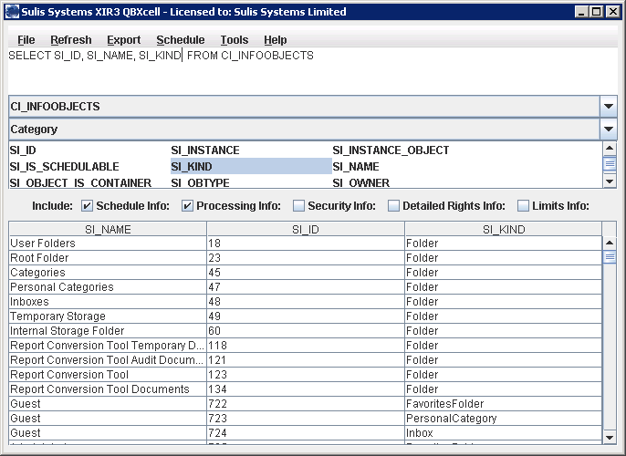Expand the CI_INFOOBJECTS table dropdown
This screenshot has height=456, width=626.
tap(609, 107)
